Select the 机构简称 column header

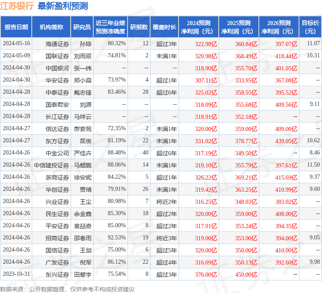point(51,27)
